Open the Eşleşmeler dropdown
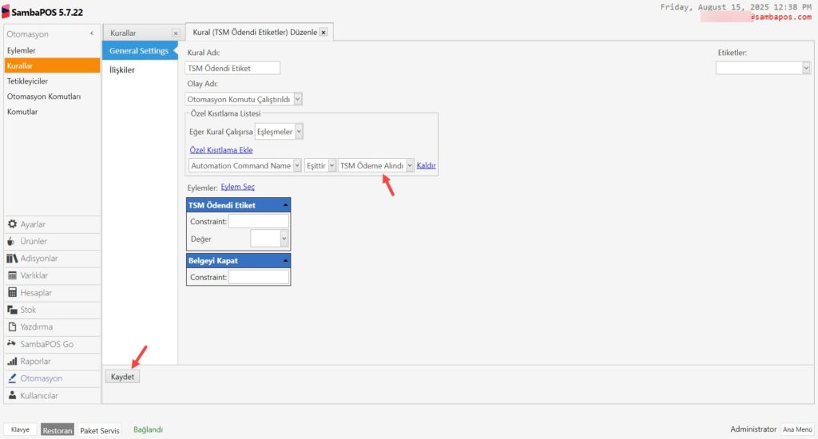Screen dimensions: 818x439 click(299, 132)
